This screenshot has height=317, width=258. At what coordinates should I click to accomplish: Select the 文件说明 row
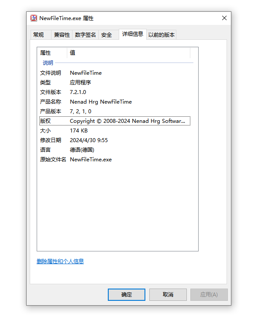pos(115,73)
